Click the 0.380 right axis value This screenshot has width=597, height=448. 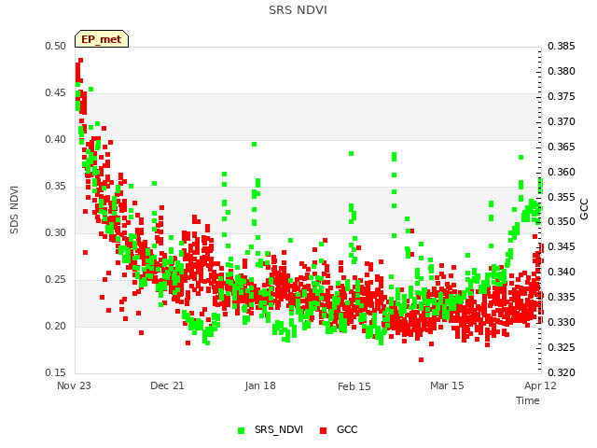562,71
